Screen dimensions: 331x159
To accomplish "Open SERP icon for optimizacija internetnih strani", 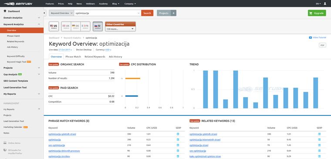I will [319, 139].
